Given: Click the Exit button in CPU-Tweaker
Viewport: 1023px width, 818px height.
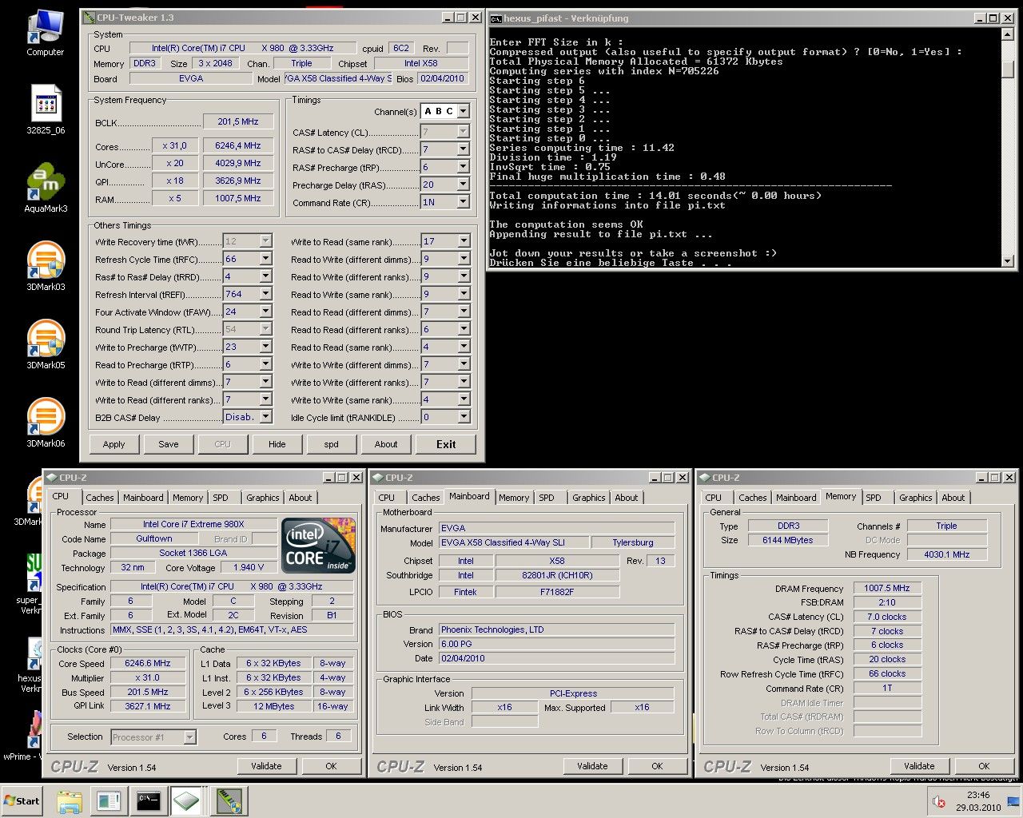Looking at the screenshot, I should [446, 444].
